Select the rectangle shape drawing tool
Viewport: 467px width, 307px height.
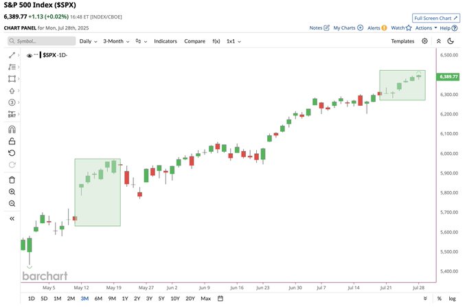[12, 78]
